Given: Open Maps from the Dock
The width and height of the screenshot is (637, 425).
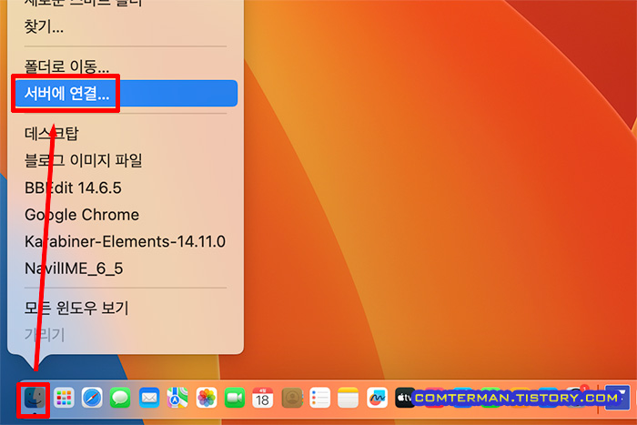Looking at the screenshot, I should click(x=177, y=398).
